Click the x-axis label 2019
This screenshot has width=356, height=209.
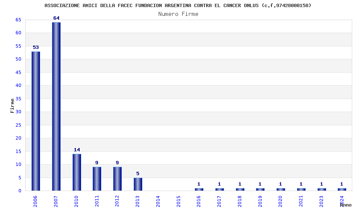coord(260,201)
